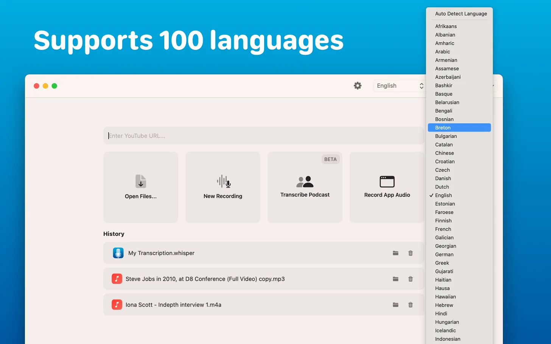
Task: Open the English language dropdown
Action: coord(400,86)
